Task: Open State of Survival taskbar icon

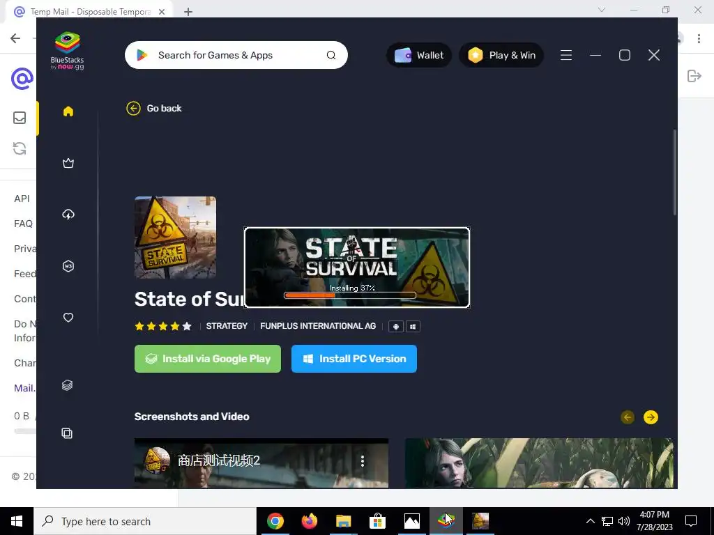Action: [x=480, y=521]
